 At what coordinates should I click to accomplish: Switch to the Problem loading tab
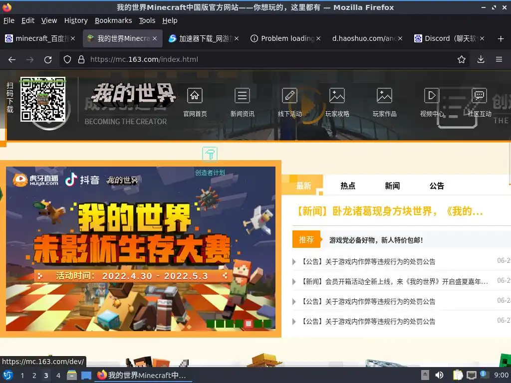(285, 38)
